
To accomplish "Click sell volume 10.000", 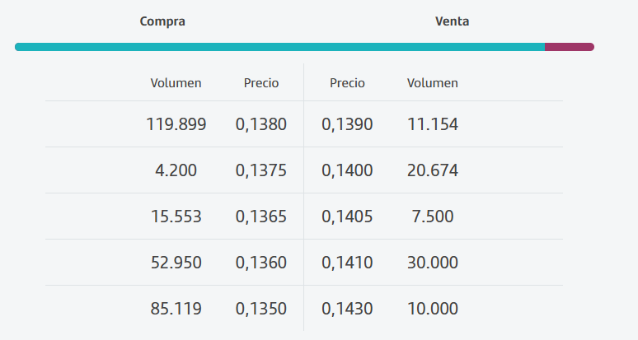I will point(433,309).
